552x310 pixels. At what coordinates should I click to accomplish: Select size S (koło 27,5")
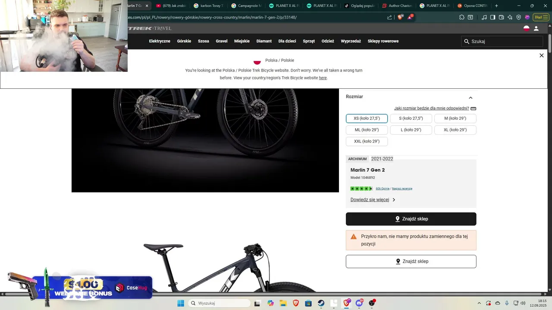point(411,118)
